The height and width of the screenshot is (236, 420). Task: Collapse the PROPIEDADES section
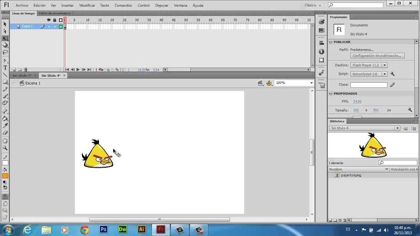(331, 94)
